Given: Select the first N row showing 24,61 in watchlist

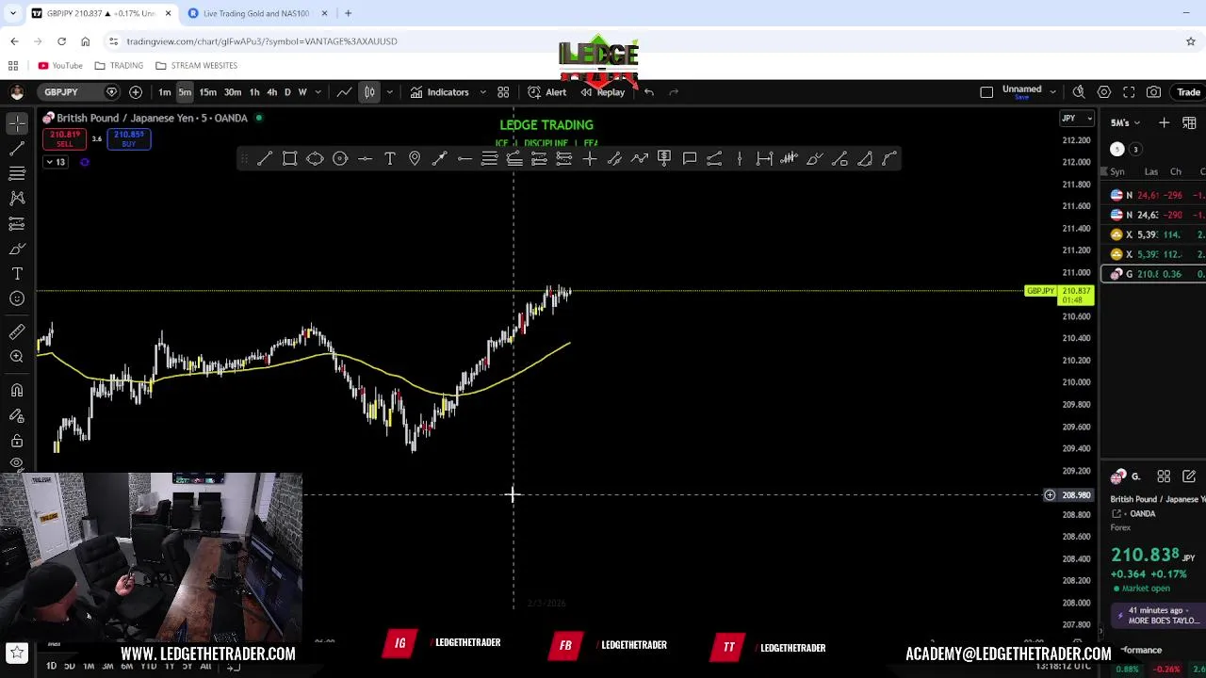Looking at the screenshot, I should click(x=1153, y=195).
